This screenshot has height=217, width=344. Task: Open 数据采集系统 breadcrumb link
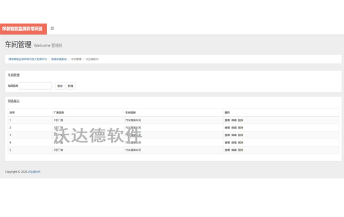[59, 59]
